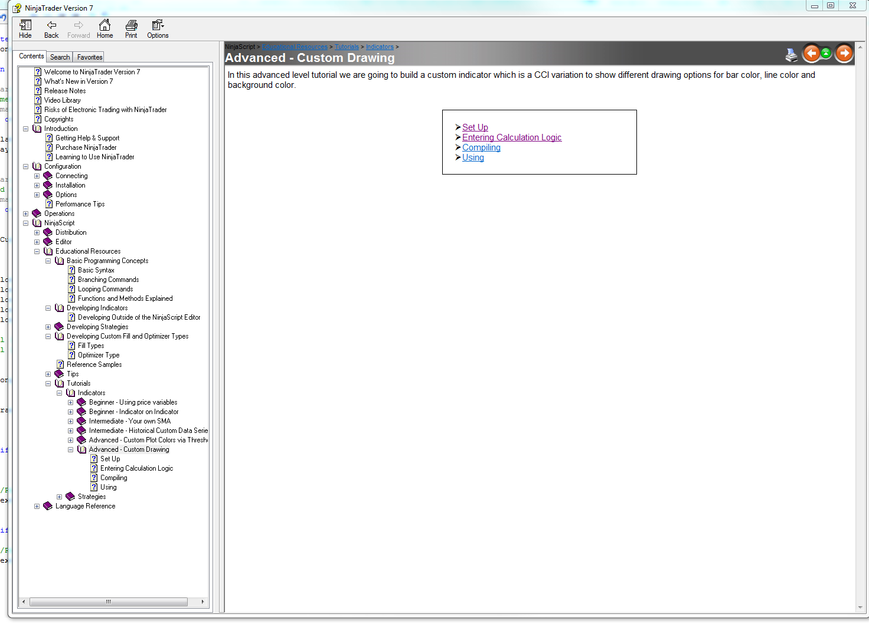The image size is (869, 624).
Task: Click the page icon beside Reference Samples
Action: 60,364
